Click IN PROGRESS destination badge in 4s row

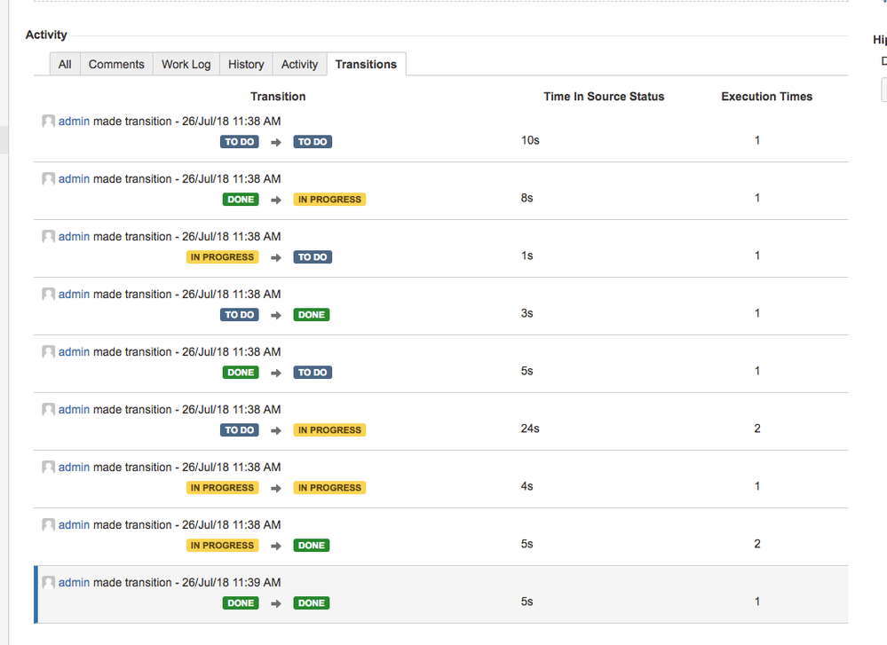coord(329,488)
